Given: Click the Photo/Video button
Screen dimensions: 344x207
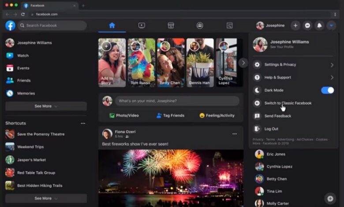Looking at the screenshot, I should pyautogui.click(x=124, y=115).
